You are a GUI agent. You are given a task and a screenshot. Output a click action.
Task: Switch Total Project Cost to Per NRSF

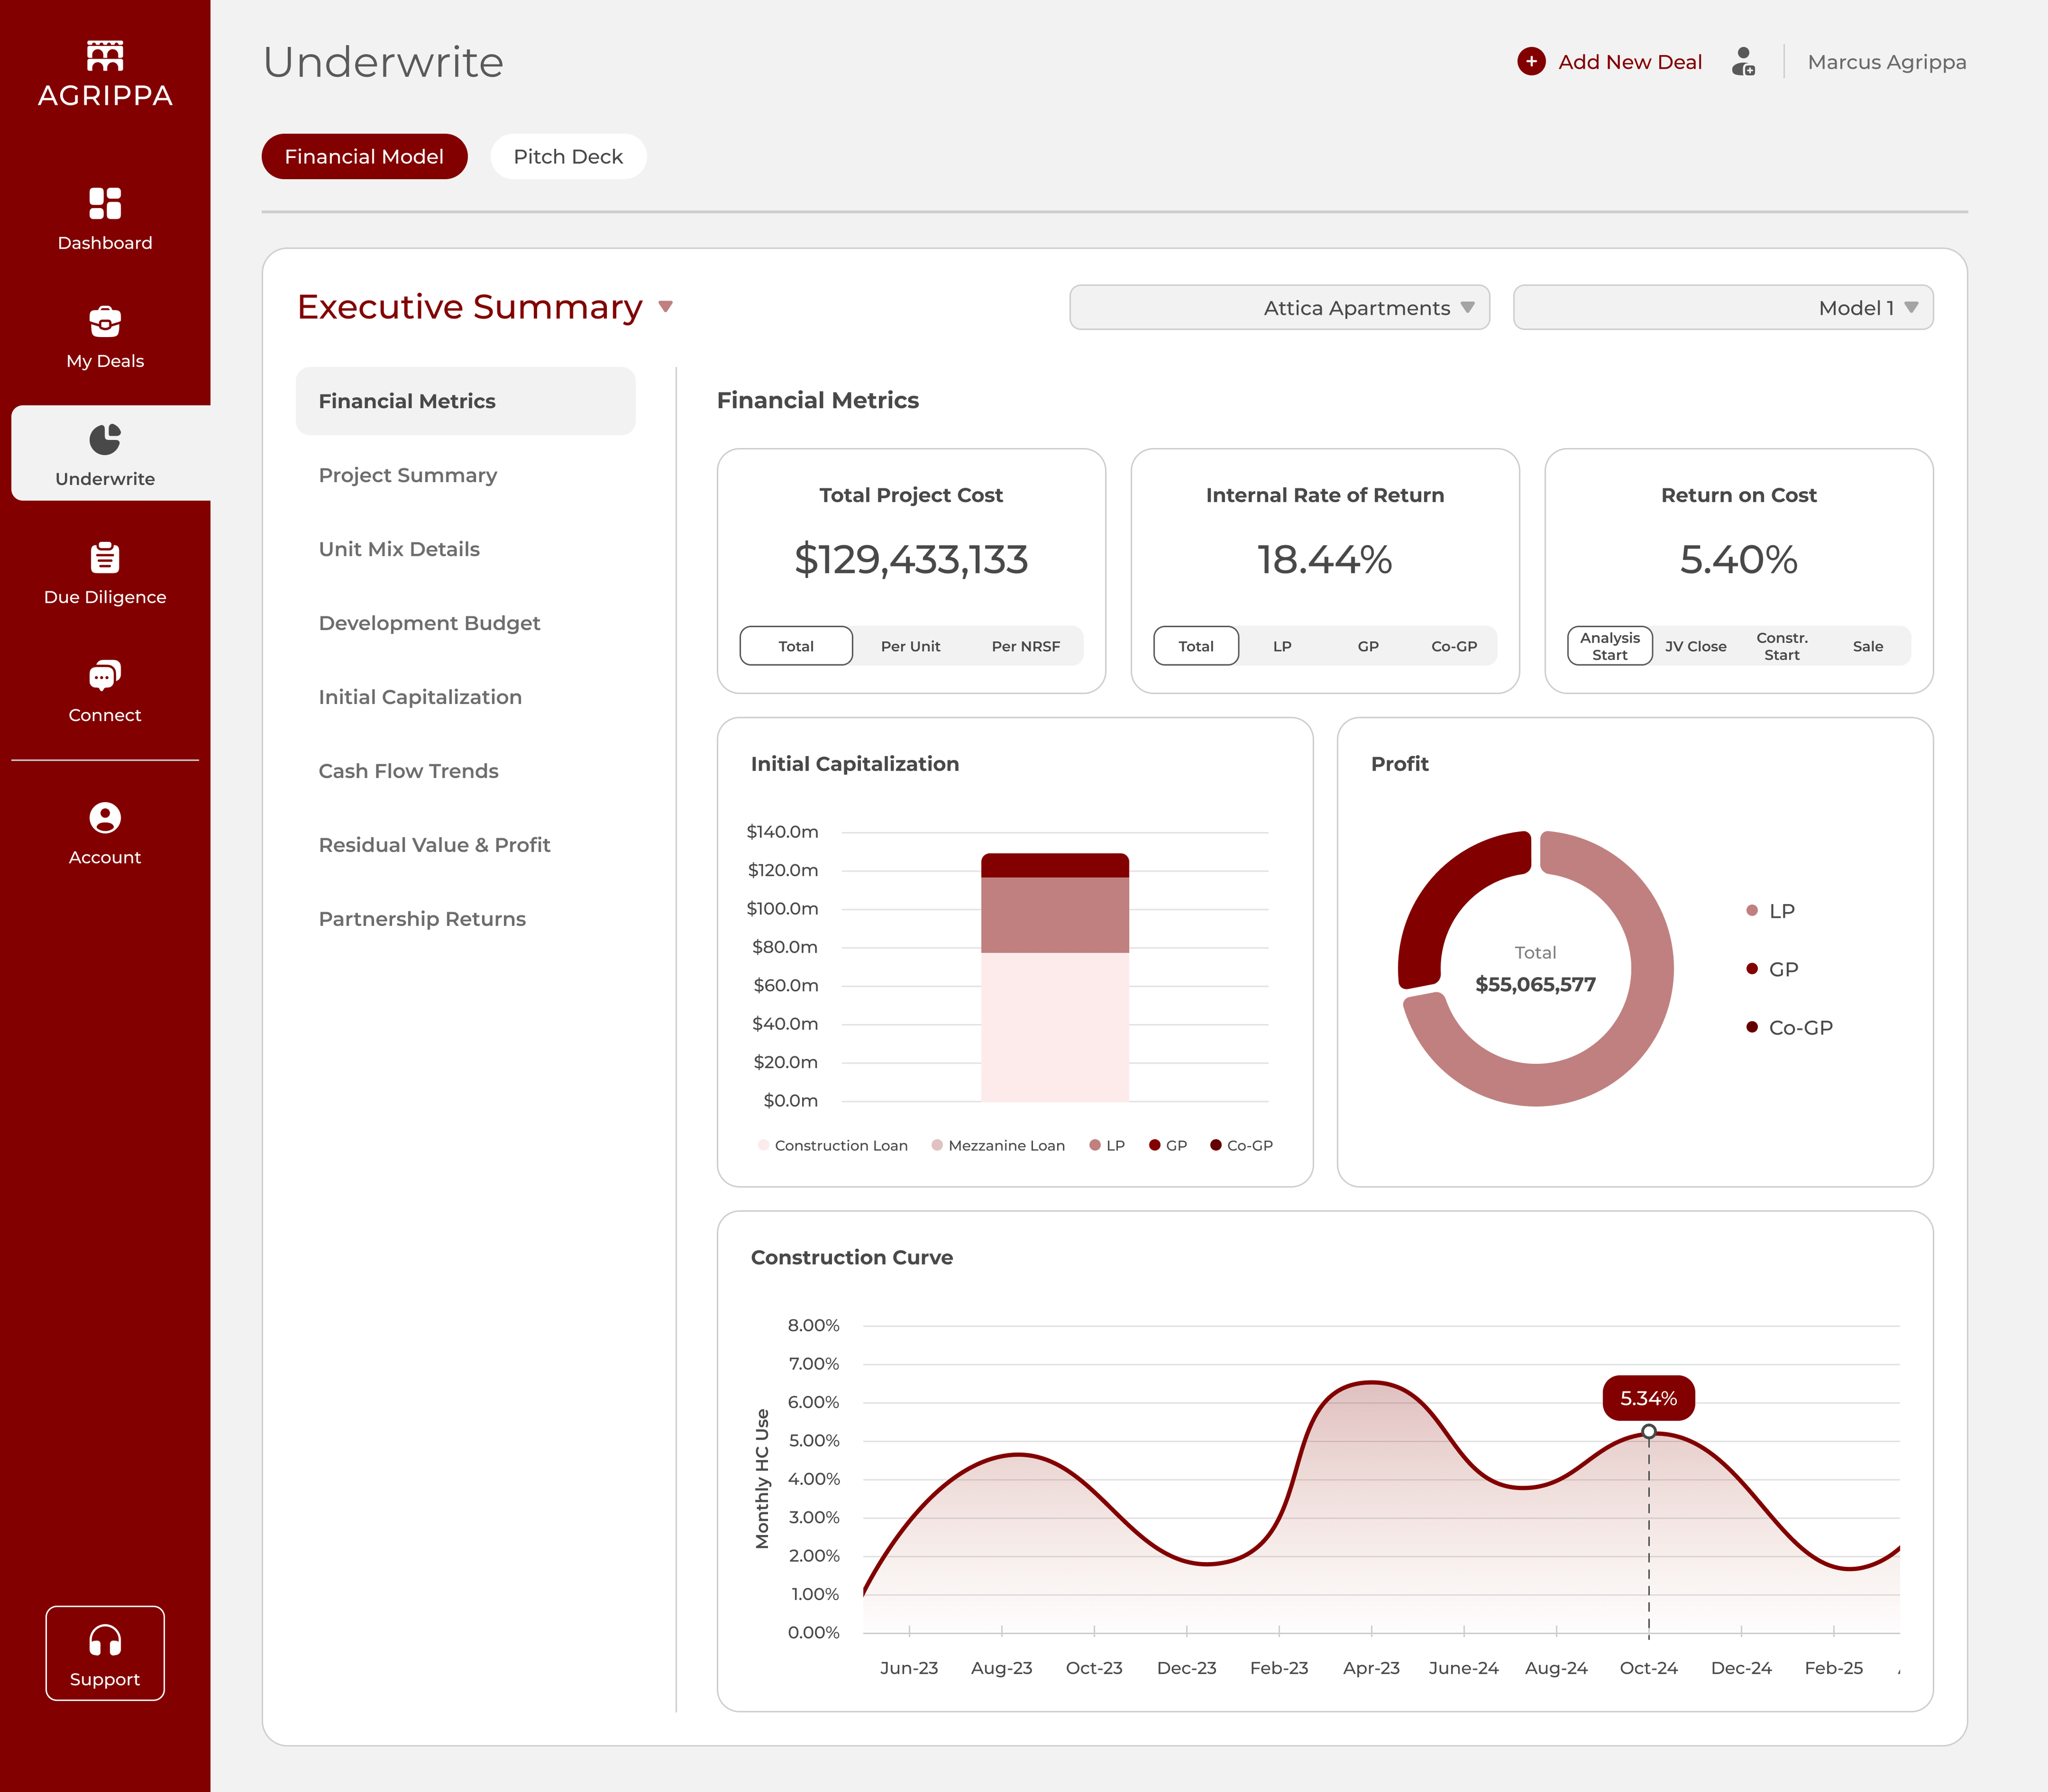[1025, 646]
